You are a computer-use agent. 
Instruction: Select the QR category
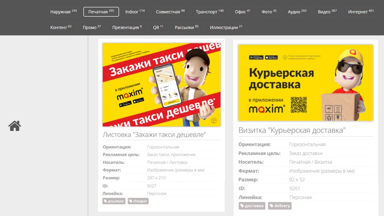click(x=158, y=27)
